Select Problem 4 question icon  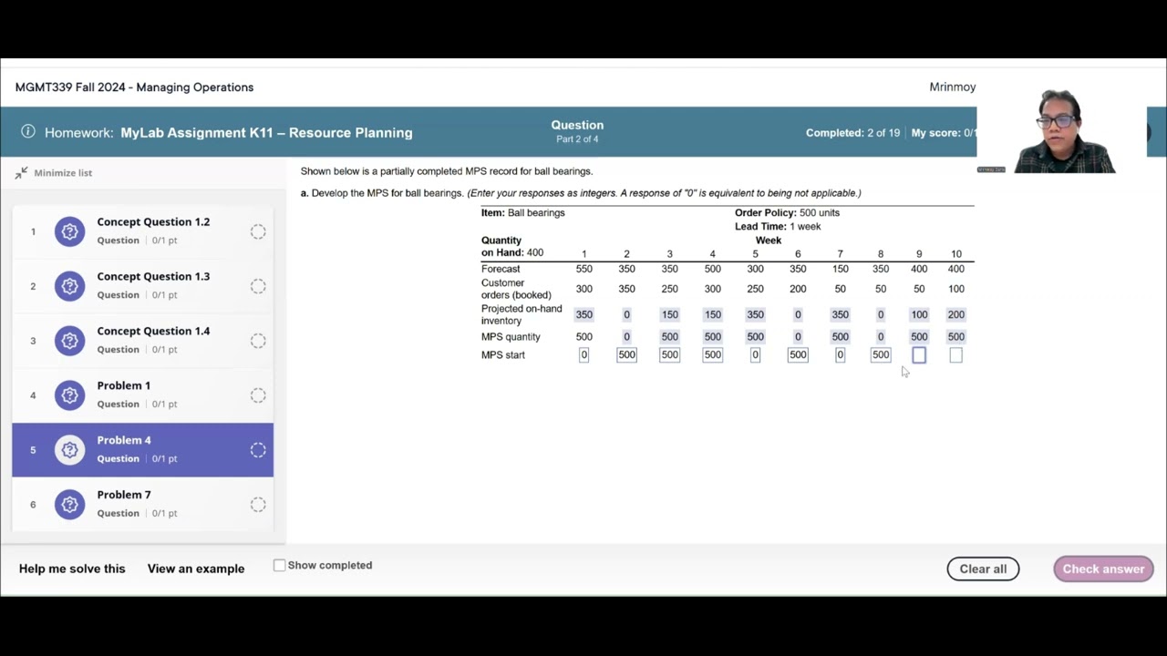69,450
